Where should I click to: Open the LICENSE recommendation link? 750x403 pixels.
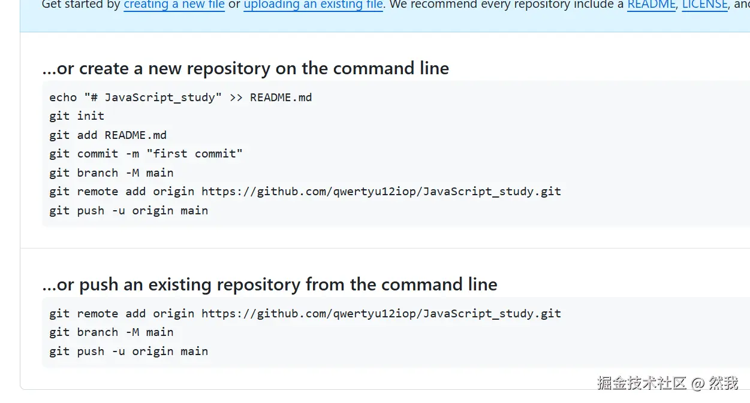pyautogui.click(x=704, y=5)
